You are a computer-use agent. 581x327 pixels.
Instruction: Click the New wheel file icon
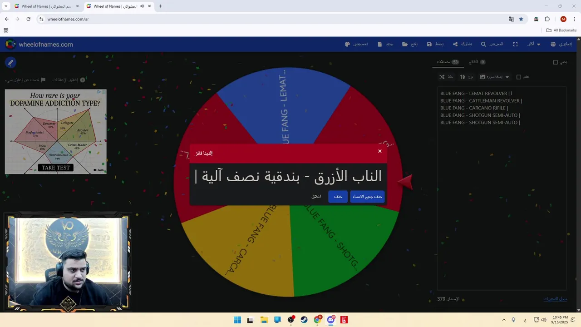(x=379, y=44)
